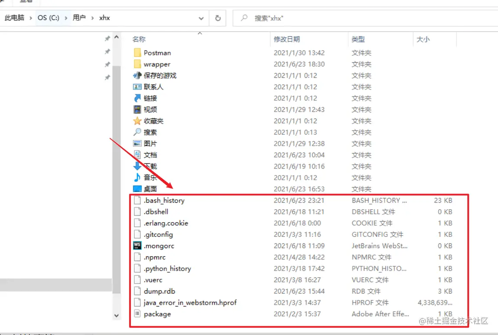Sort by 修改日期 column header
The height and width of the screenshot is (335, 498).
click(287, 39)
